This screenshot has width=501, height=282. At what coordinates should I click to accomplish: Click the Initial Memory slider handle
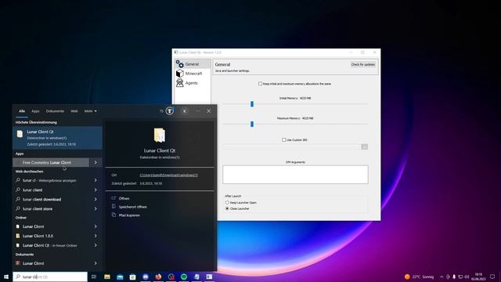coord(252,104)
